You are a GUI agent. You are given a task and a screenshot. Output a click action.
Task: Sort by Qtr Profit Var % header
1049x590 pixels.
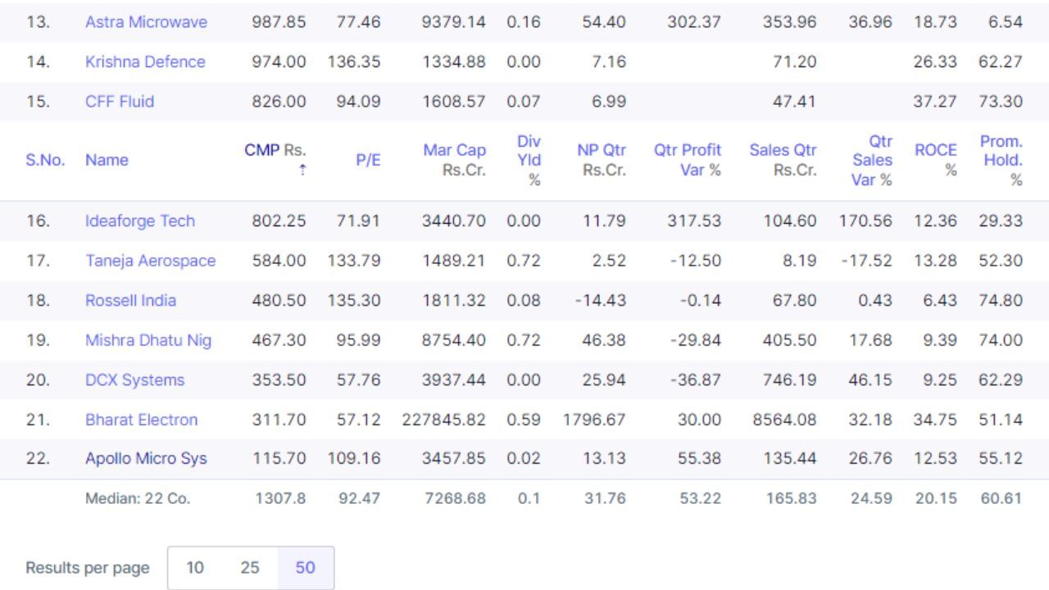coord(687,160)
